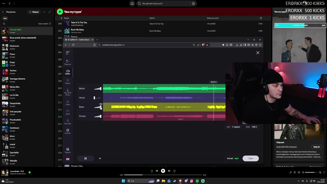Open the Remover tool in vocalremover sidebar
327x184 pixels.
click(68, 62)
